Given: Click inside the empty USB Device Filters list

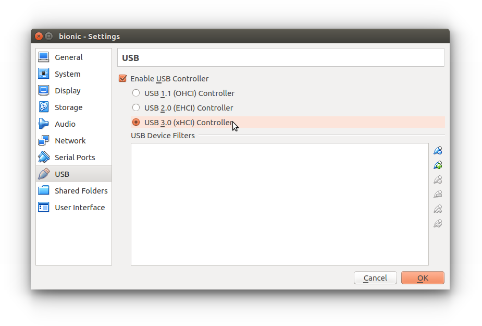Looking at the screenshot, I should coord(279,204).
